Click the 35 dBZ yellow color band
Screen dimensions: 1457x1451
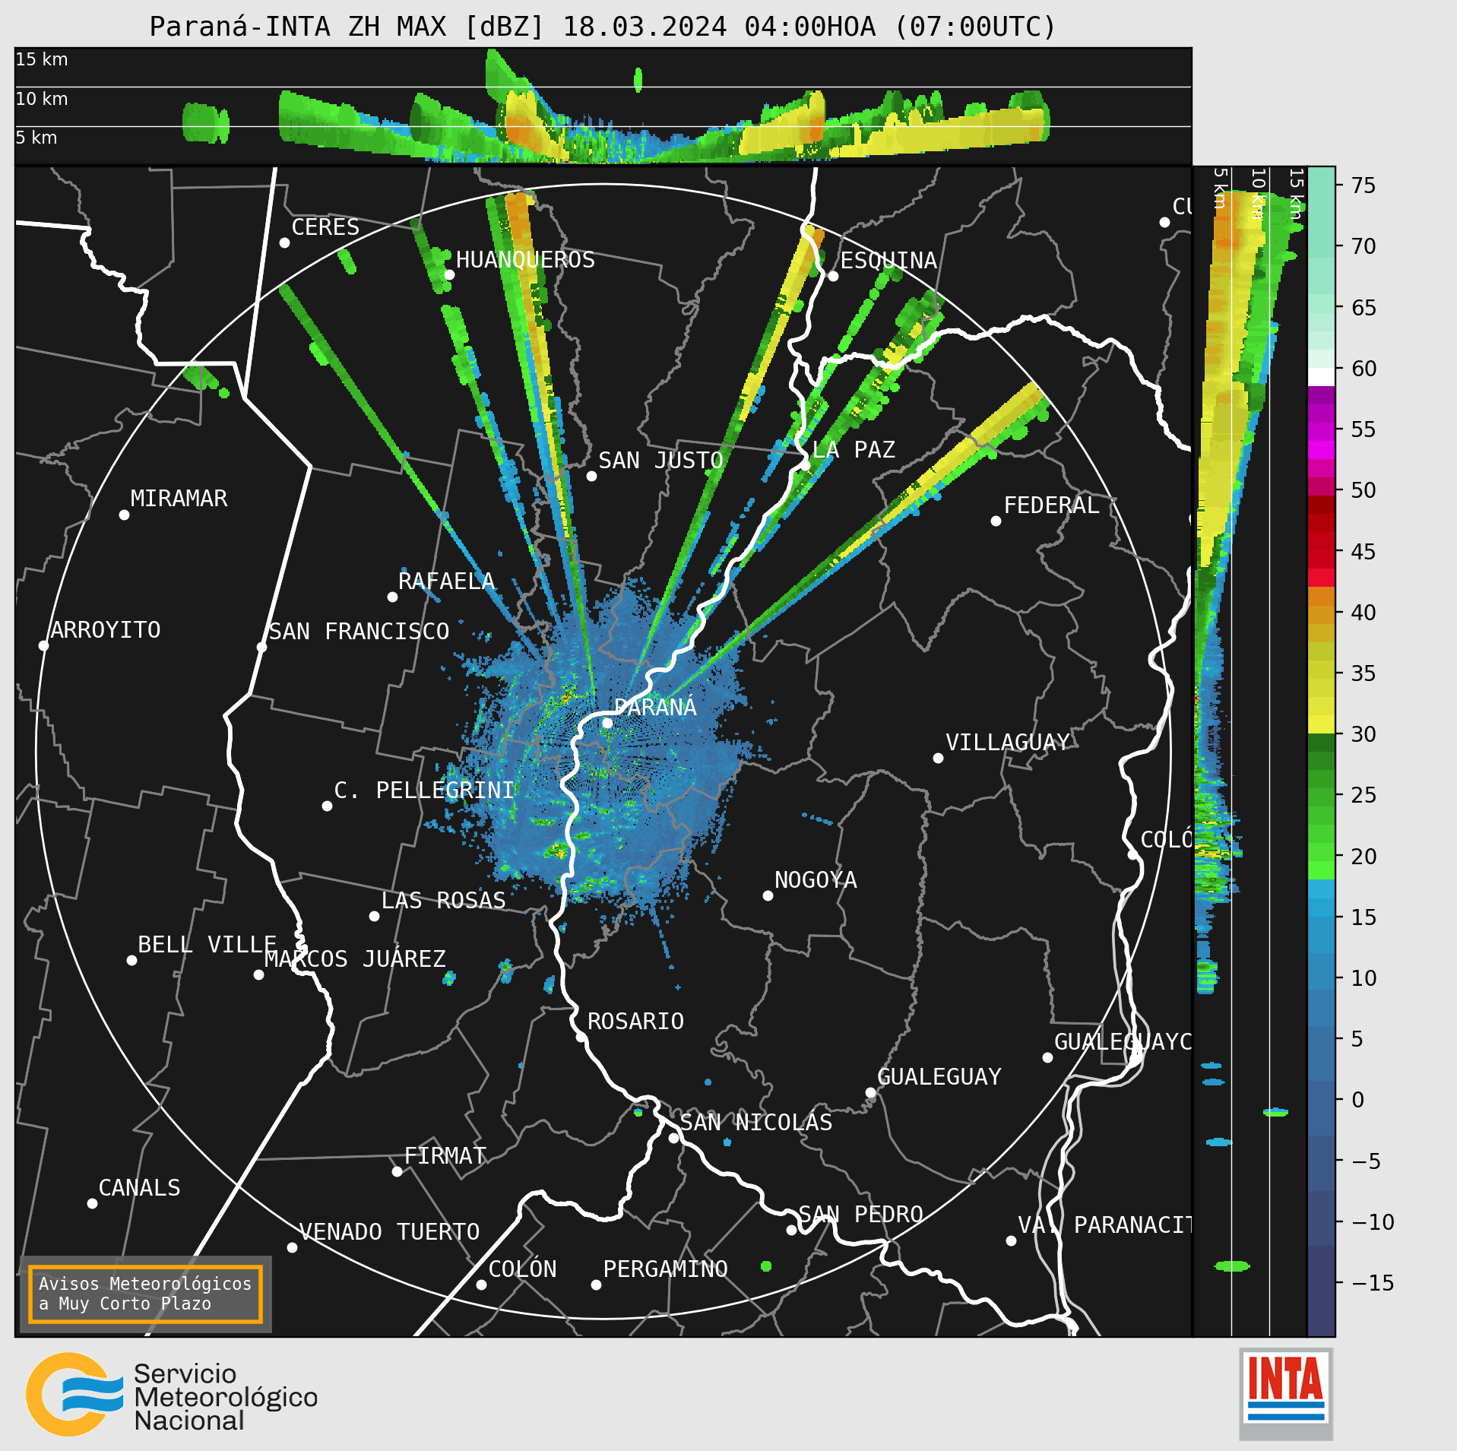coord(1321,670)
